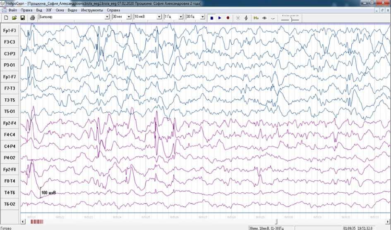Start EEG playback with the play icon
The image size is (391, 230).
point(220,18)
